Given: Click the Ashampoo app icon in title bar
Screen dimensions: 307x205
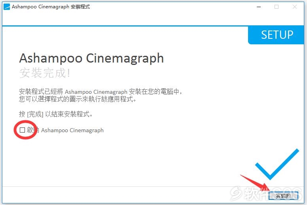Looking at the screenshot, I should point(7,7).
